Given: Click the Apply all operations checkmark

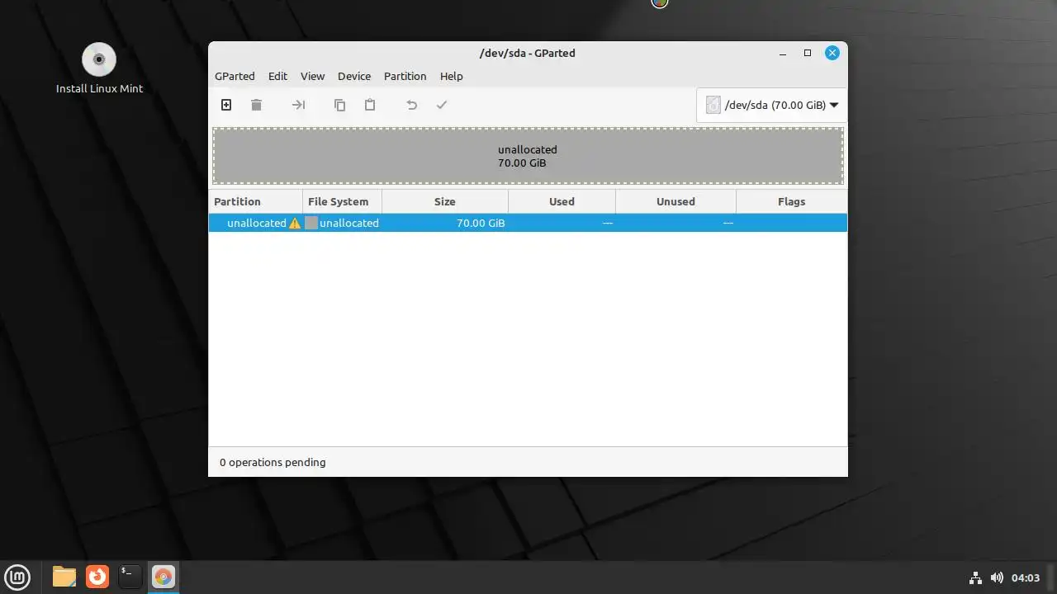Looking at the screenshot, I should click(442, 105).
